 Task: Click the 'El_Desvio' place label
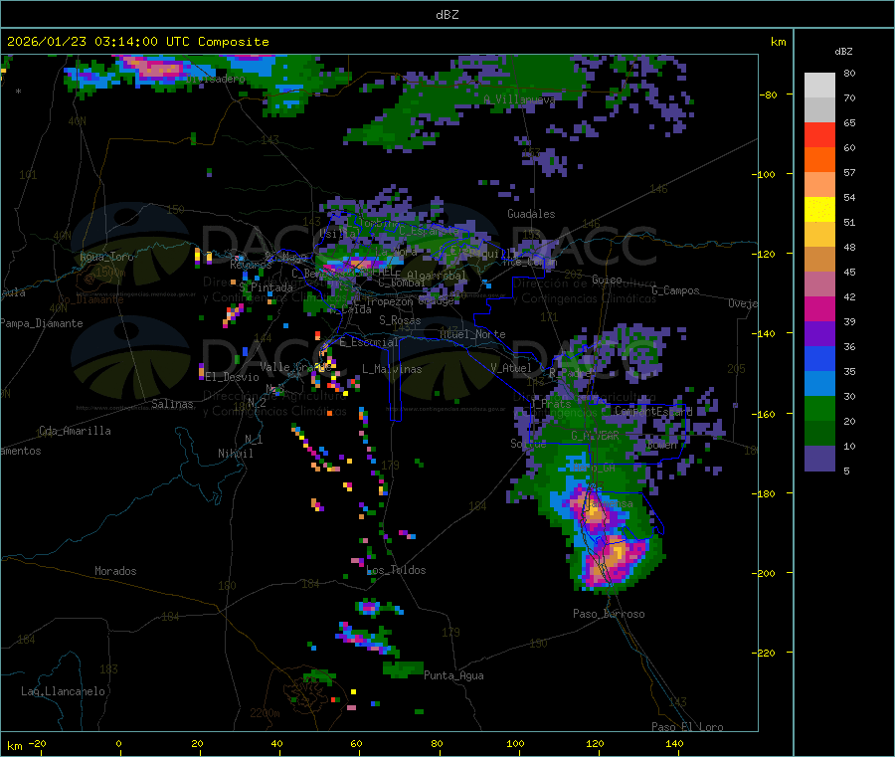coord(232,377)
